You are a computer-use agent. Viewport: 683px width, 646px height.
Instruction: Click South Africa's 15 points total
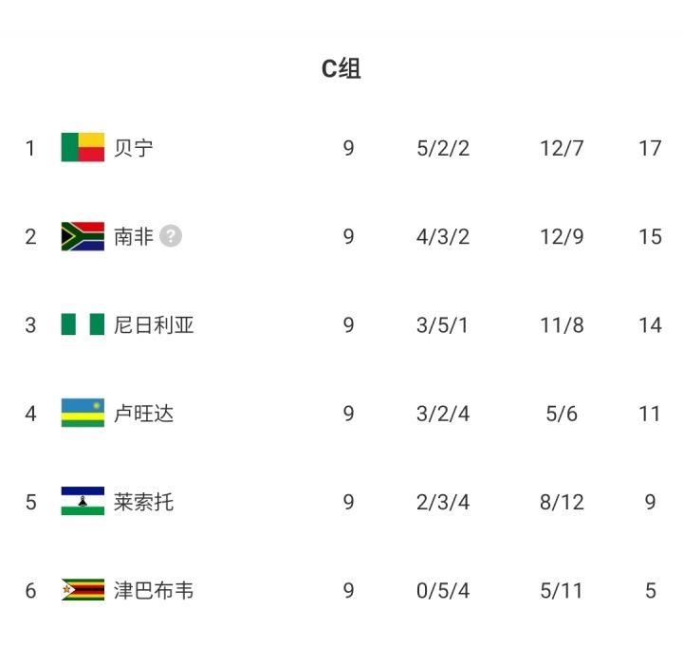pyautogui.click(x=651, y=237)
